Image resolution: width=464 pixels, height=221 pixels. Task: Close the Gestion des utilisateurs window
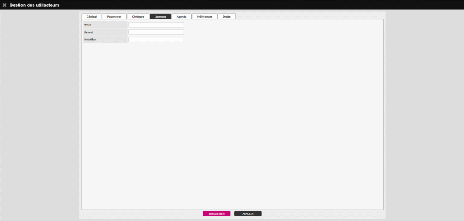coord(5,5)
